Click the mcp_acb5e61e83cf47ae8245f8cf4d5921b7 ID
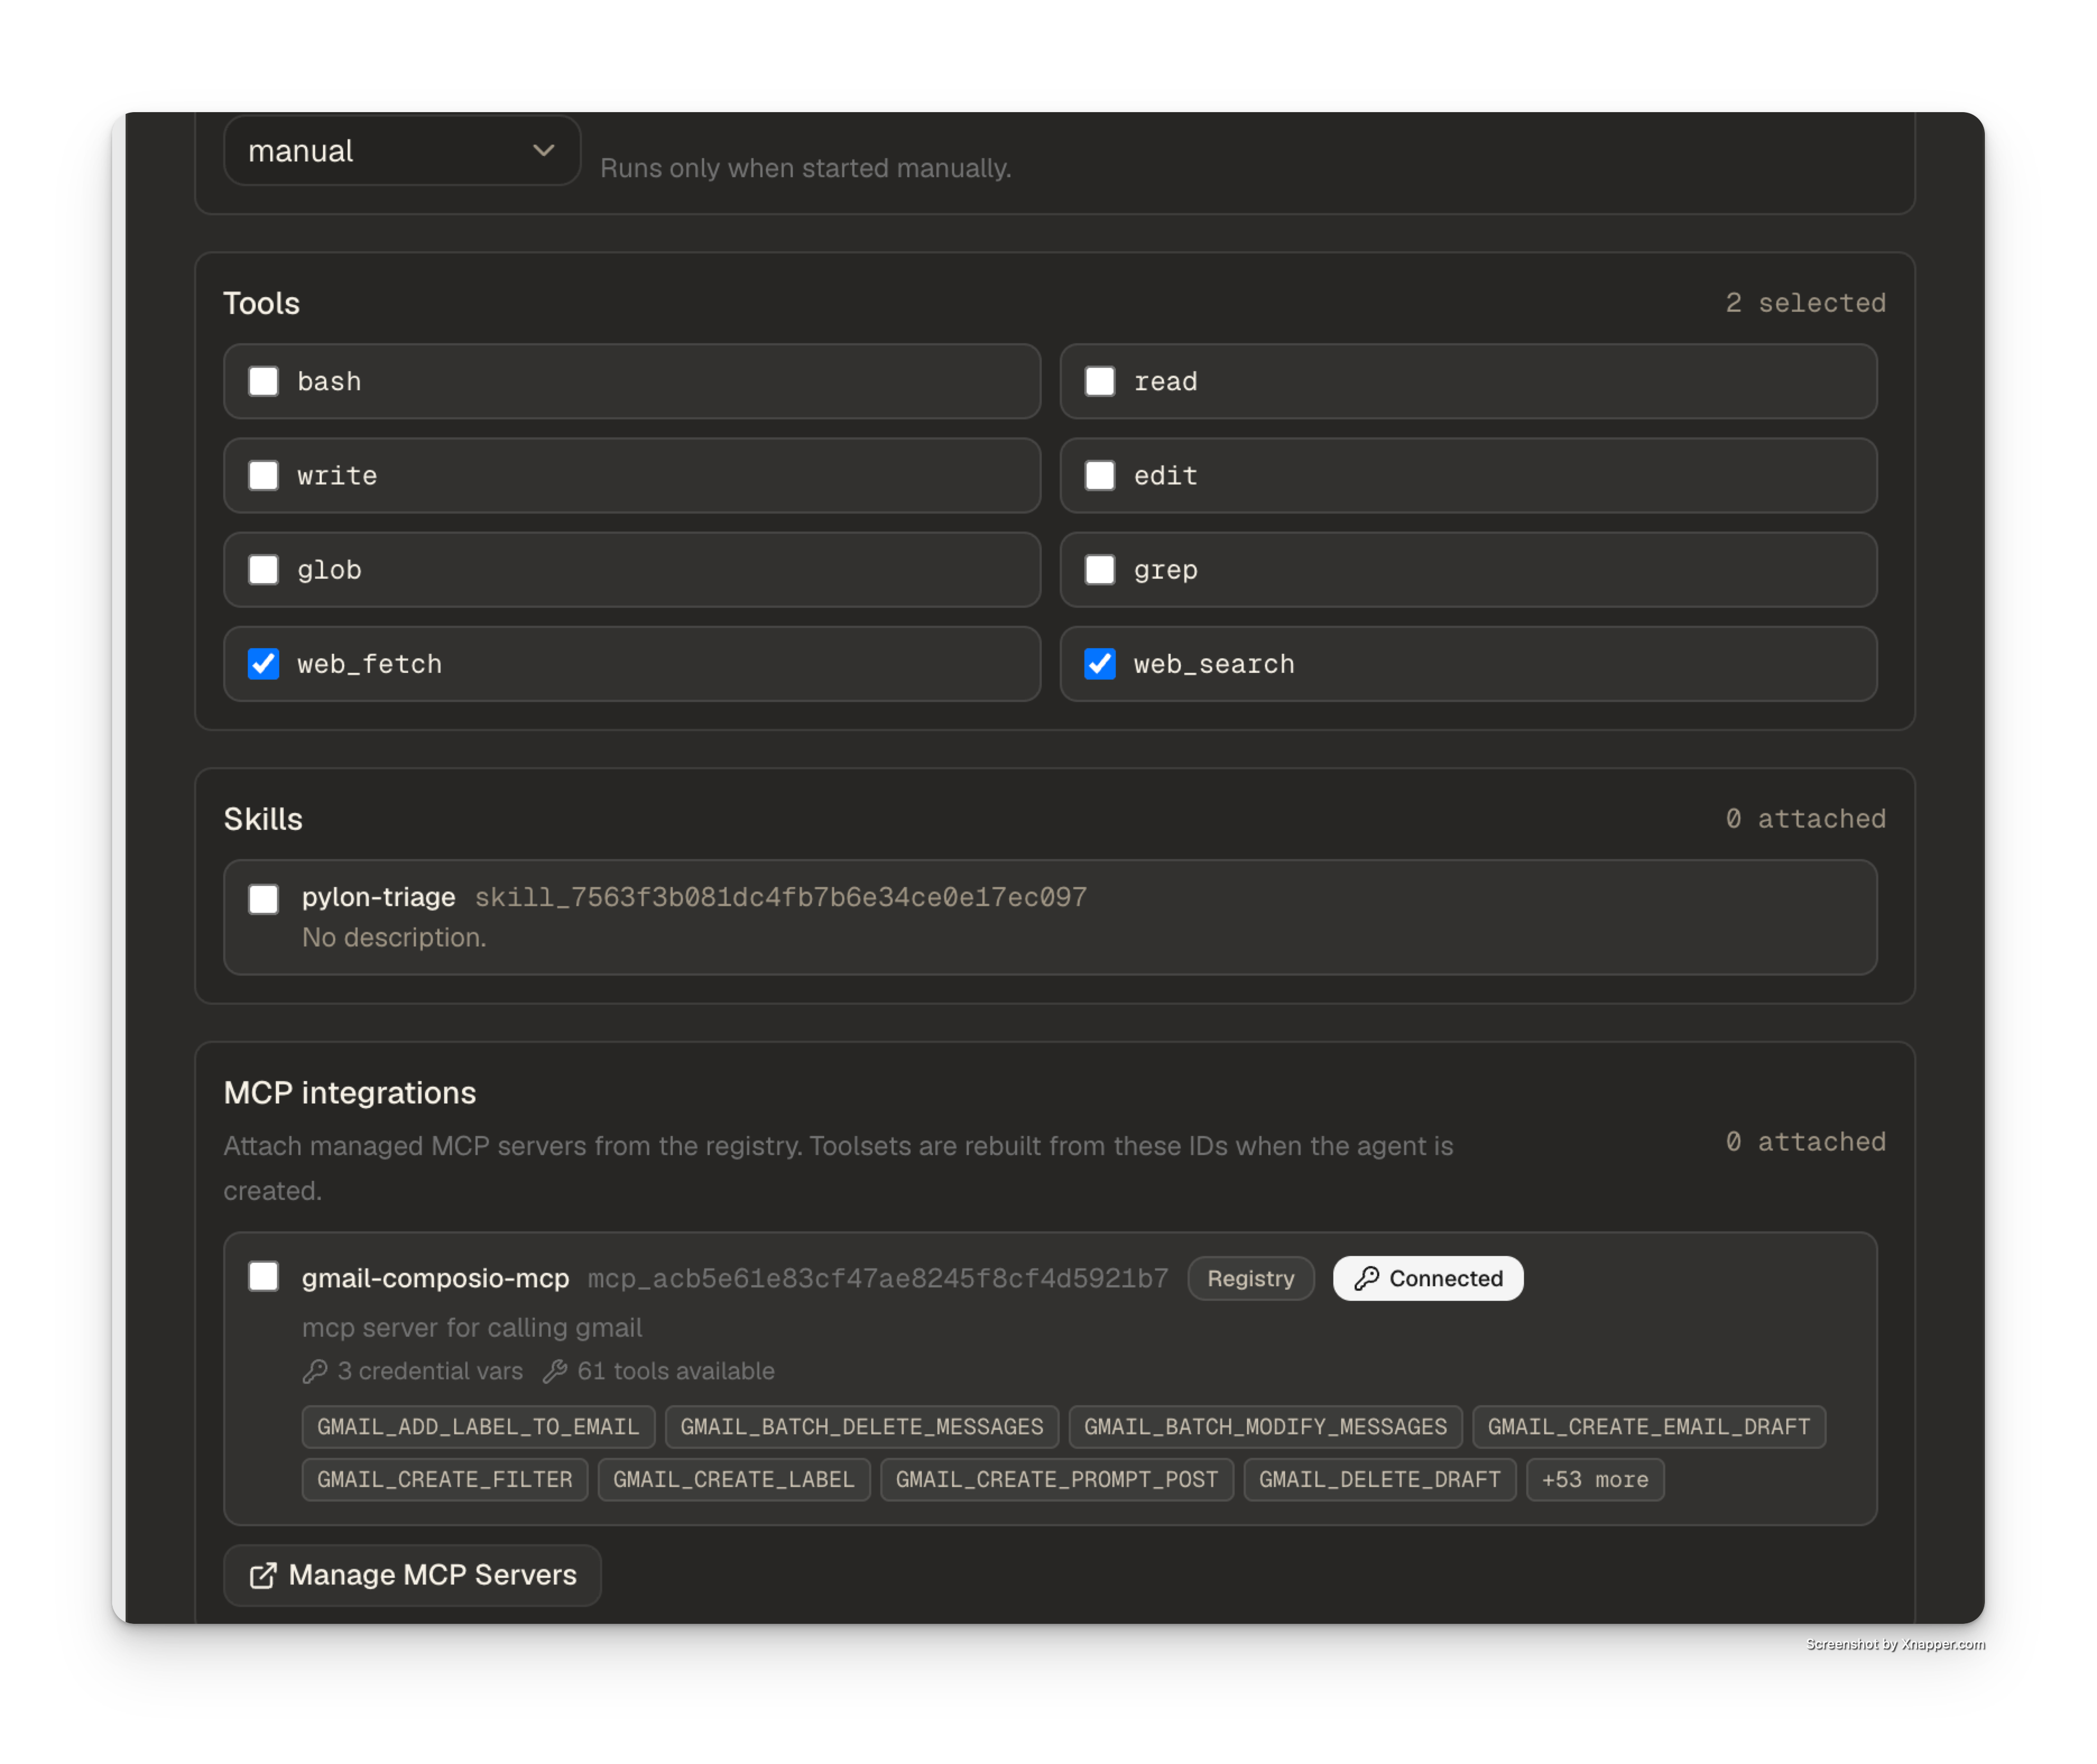Image resolution: width=2097 pixels, height=1764 pixels. (877, 1278)
